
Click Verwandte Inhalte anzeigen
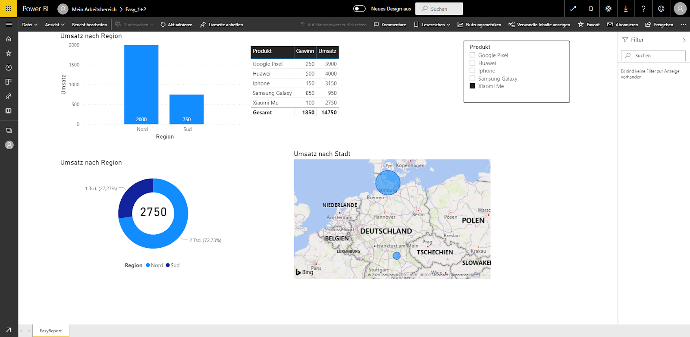[x=539, y=25]
